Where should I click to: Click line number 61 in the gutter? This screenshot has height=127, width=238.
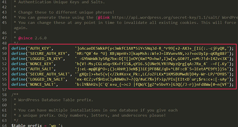pyautogui.click(x=4, y=110)
